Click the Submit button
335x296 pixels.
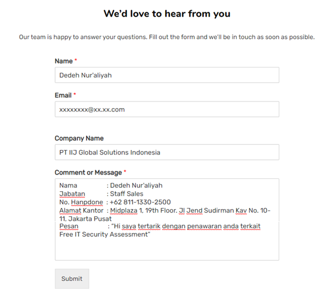pos(71,279)
